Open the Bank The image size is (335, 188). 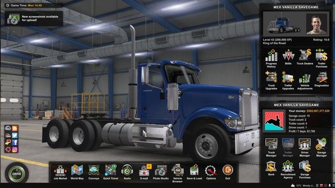(x=271, y=168)
